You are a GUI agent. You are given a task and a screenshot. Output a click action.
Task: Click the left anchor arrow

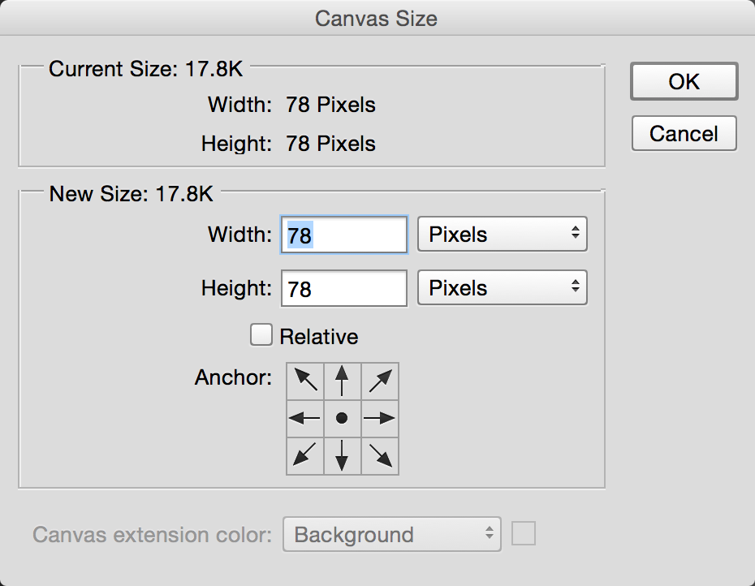(304, 418)
